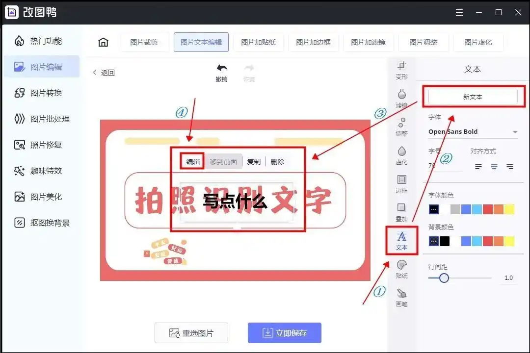Screen dimensions: 530x353
Task: Open the 字体颜色 extended color picker
Action: 433,209
